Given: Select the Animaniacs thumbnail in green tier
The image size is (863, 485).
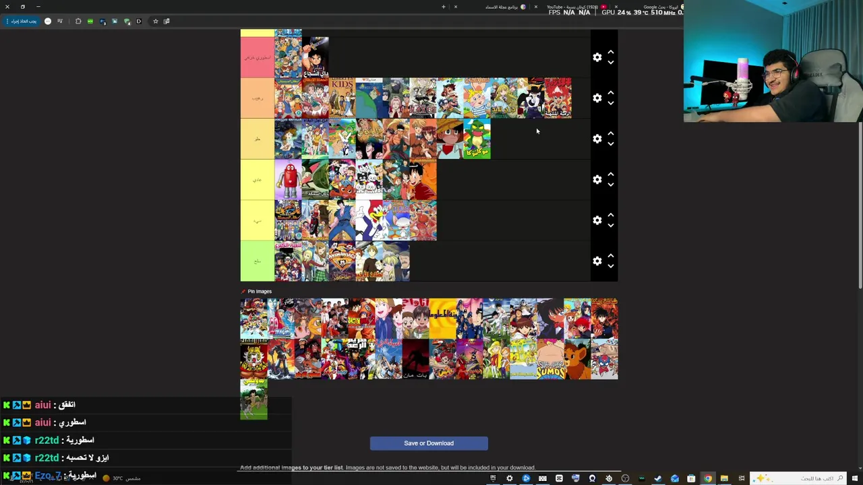Looking at the screenshot, I should coord(342,261).
